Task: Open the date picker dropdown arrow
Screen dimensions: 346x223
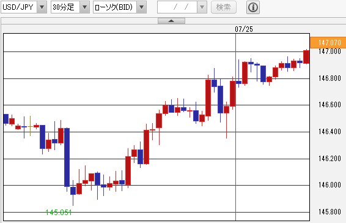Action: (x=202, y=7)
